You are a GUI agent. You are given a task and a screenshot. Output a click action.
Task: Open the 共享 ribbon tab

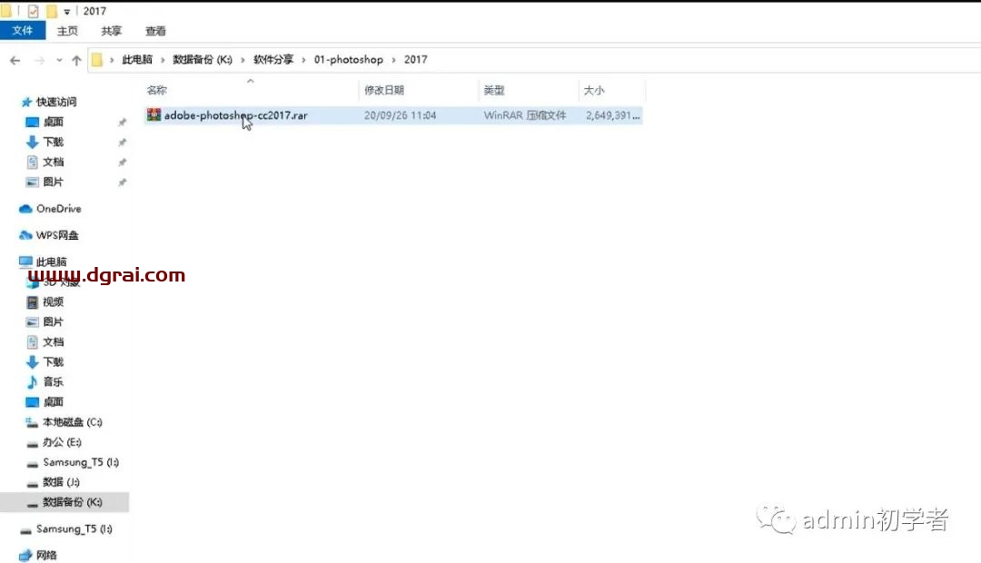tap(112, 31)
